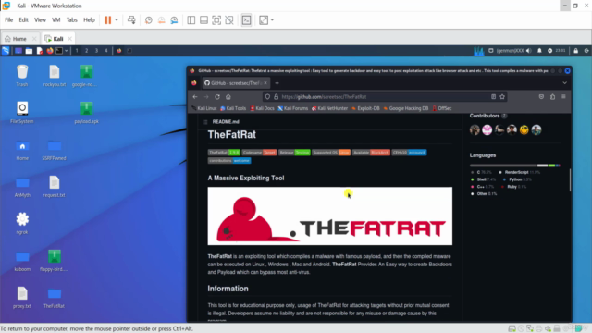Open Kali Tools bookmark
Screen dimensions: 592x333
[x=233, y=108]
